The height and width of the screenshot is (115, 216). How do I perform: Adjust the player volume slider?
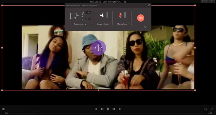pos(12,109)
